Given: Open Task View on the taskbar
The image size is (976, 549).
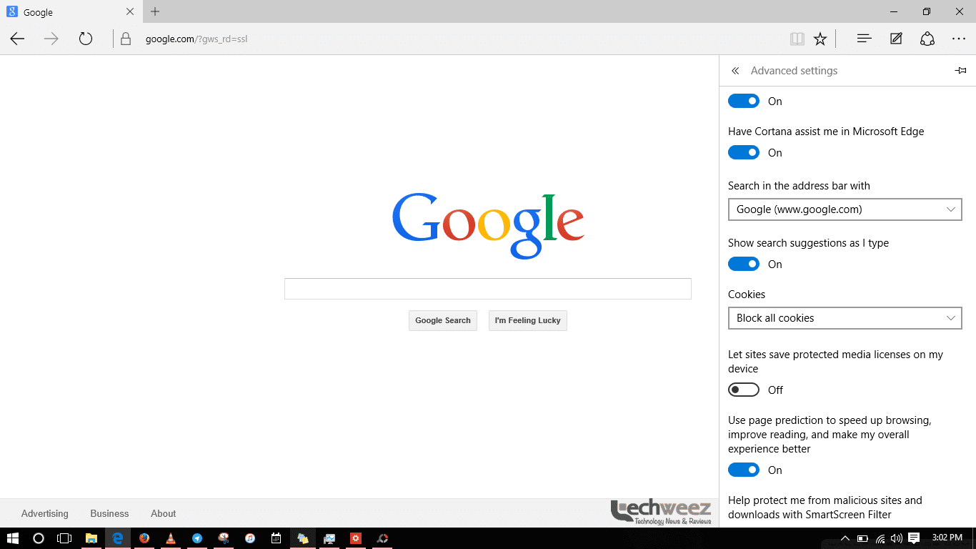Looking at the screenshot, I should pyautogui.click(x=65, y=538).
